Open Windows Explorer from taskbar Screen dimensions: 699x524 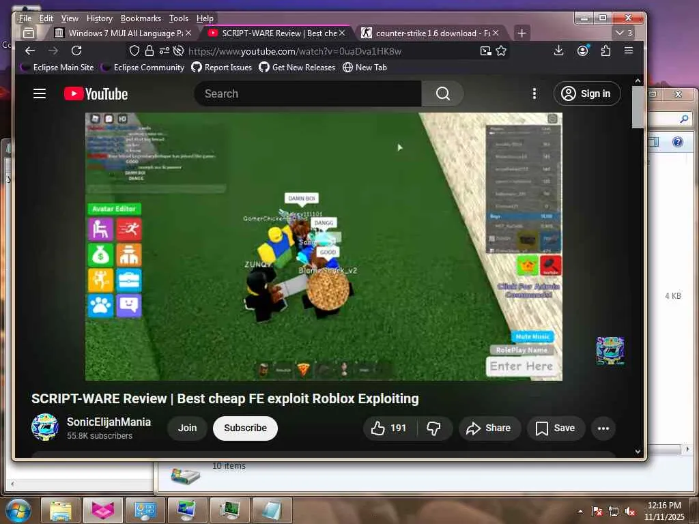click(61, 510)
